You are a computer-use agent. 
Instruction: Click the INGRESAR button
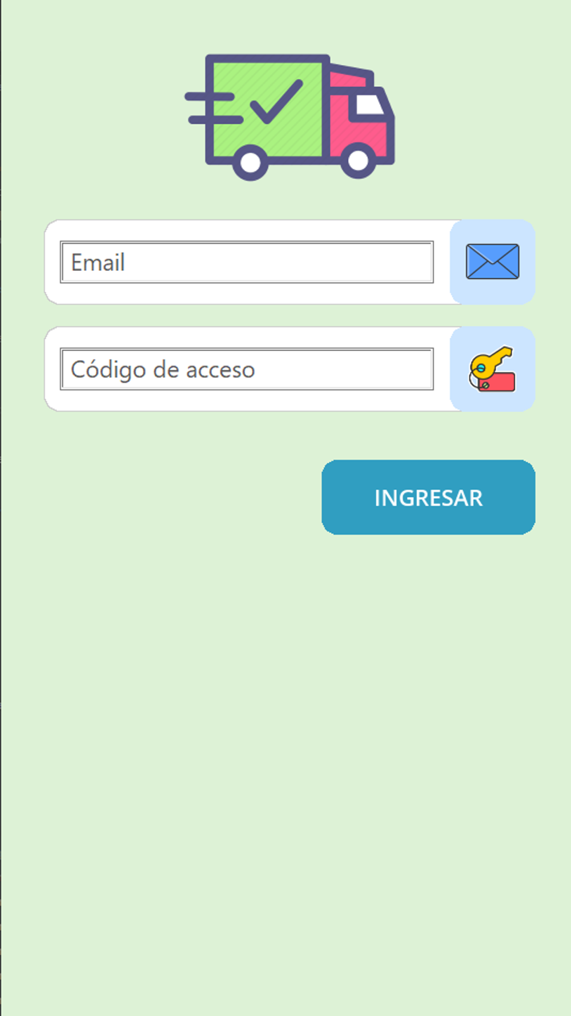[x=428, y=497]
